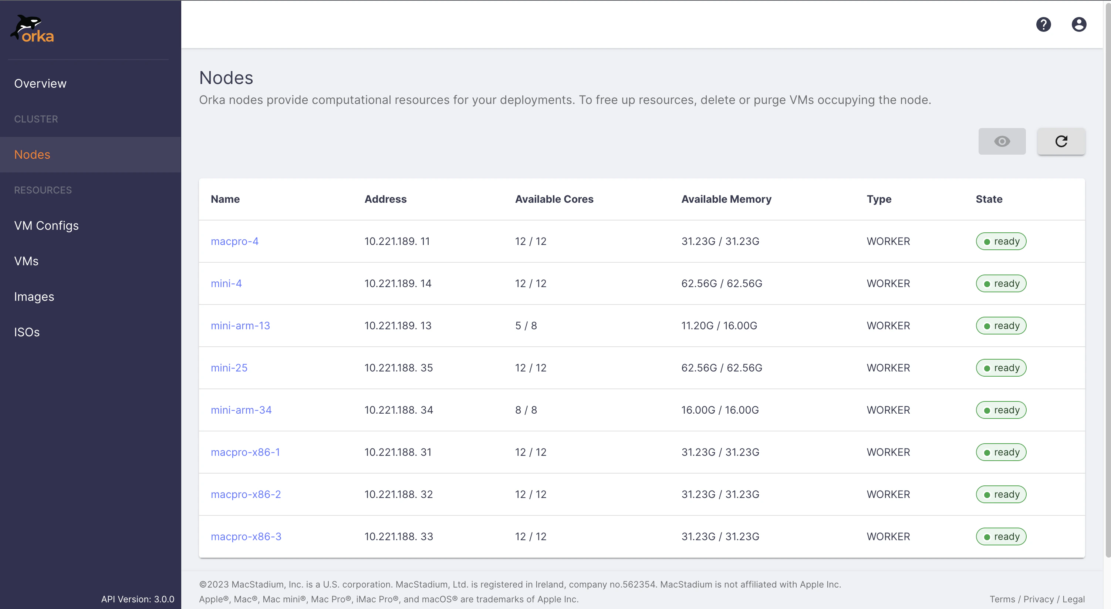Open the ISOs page

pyautogui.click(x=27, y=332)
